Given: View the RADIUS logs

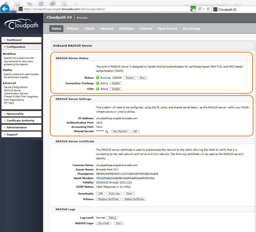Looking at the screenshot, I should coord(118,223).
